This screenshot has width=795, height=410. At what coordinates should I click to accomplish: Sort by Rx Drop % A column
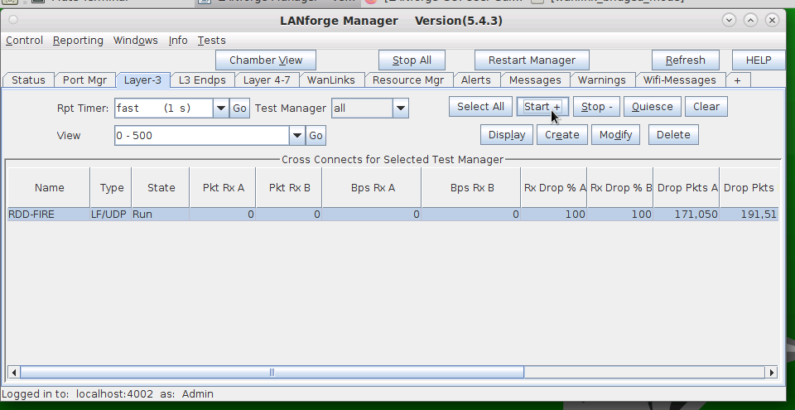point(554,188)
